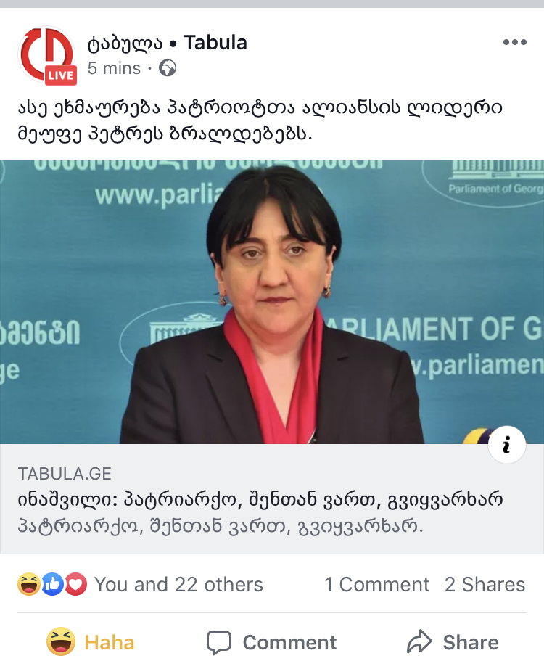Click the share arrow icon
Viewport: 544px width, 669px height.
tap(419, 641)
